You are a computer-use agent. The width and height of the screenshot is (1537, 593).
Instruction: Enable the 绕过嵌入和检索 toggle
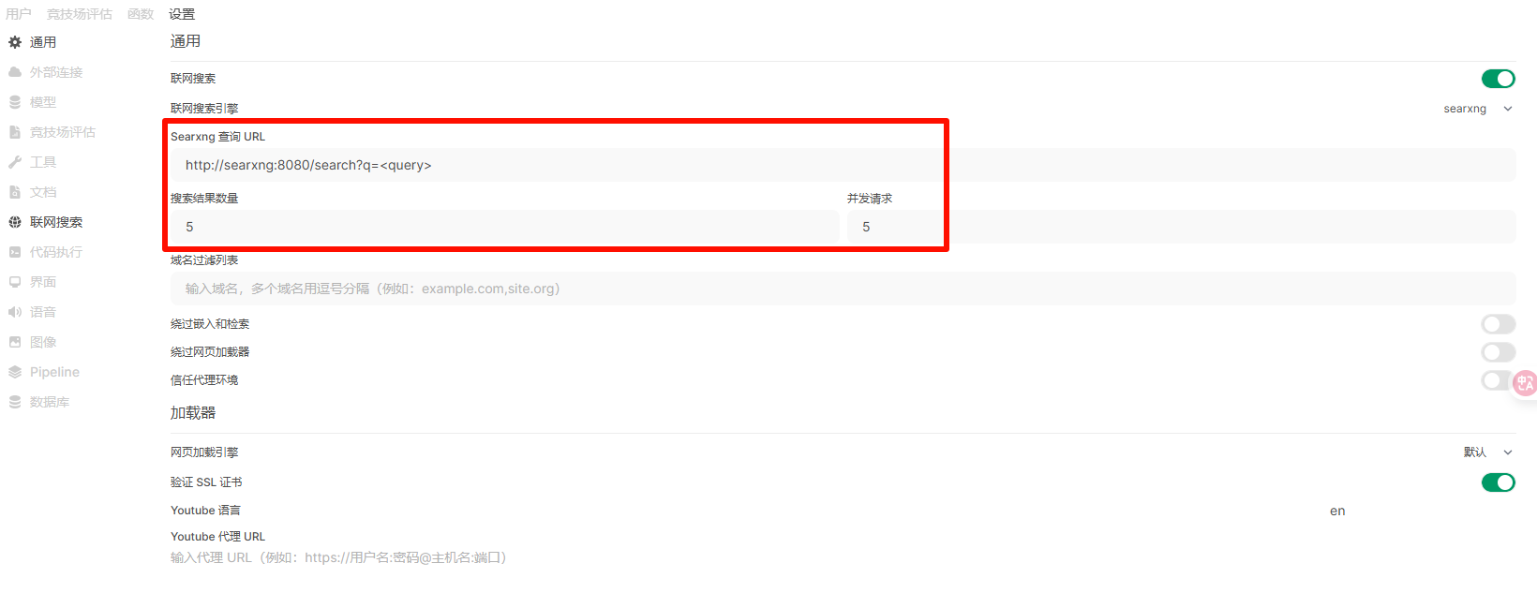pos(1498,324)
